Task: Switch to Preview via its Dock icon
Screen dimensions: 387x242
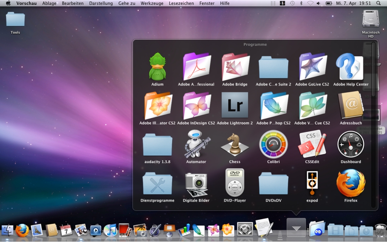Action: (81, 230)
